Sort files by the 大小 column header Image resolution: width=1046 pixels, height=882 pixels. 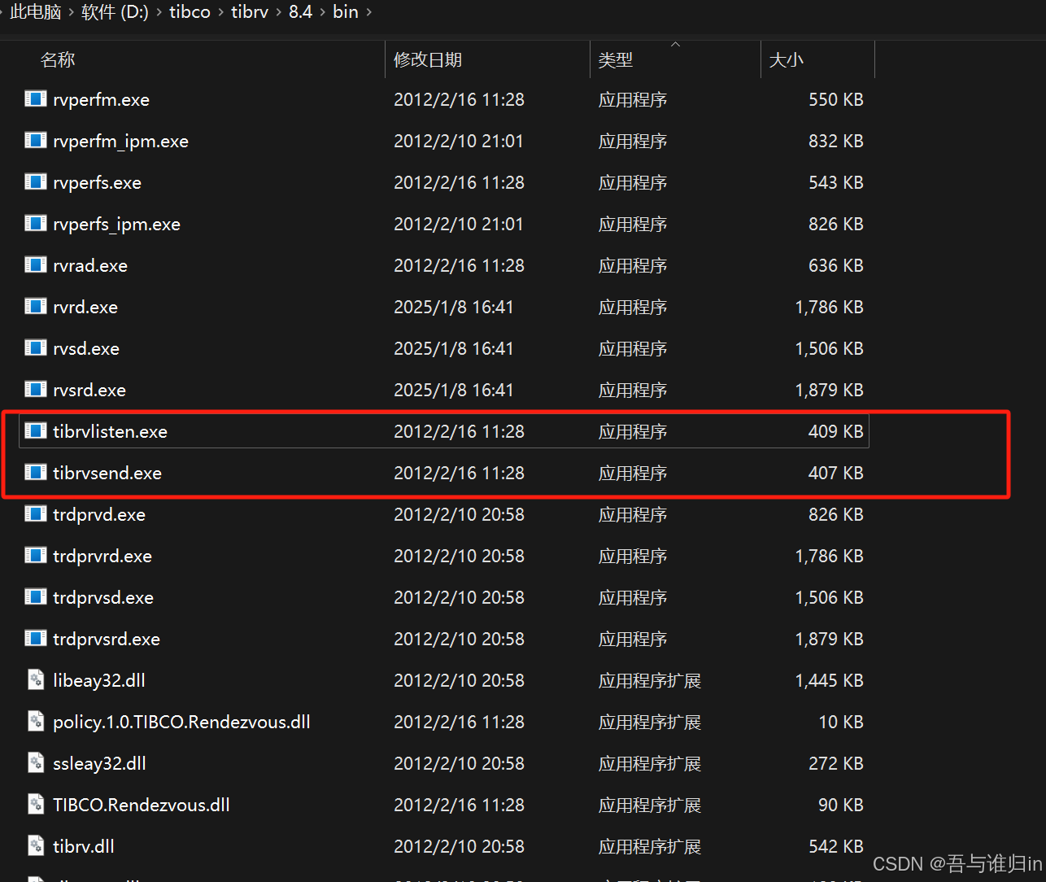pyautogui.click(x=787, y=59)
